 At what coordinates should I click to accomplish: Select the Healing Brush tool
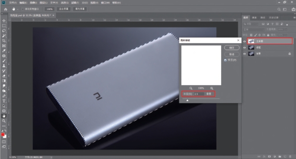coord(4,56)
